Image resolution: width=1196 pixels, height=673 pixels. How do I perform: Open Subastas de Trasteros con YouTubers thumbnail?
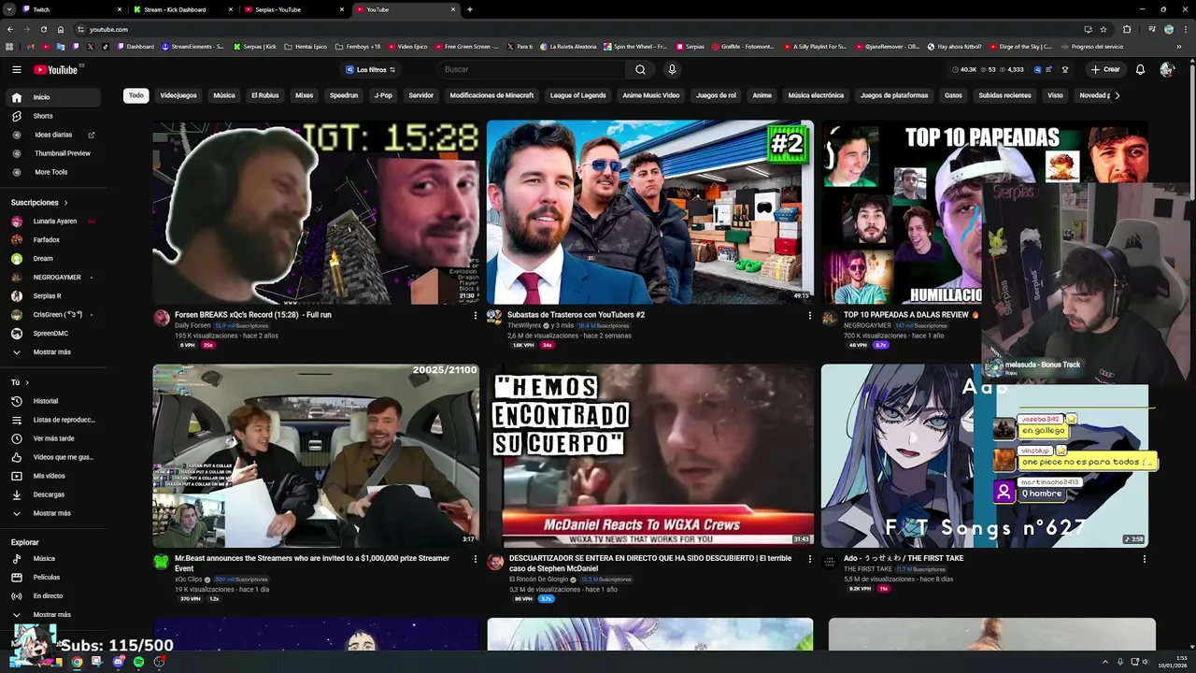pyautogui.click(x=649, y=212)
